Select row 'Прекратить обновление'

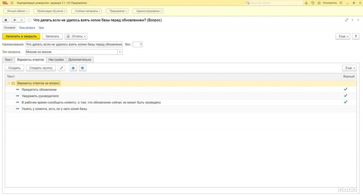(x=180, y=90)
